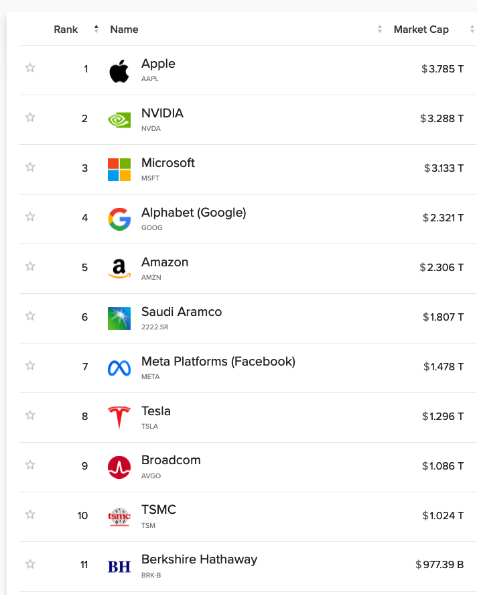477x595 pixels.
Task: Click the Market Cap column header
Action: [421, 30]
